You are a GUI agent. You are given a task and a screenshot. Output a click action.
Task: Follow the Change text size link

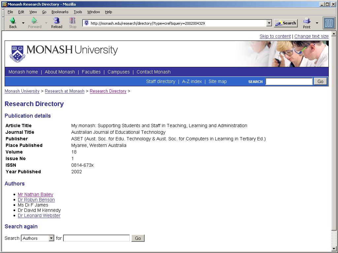[312, 36]
